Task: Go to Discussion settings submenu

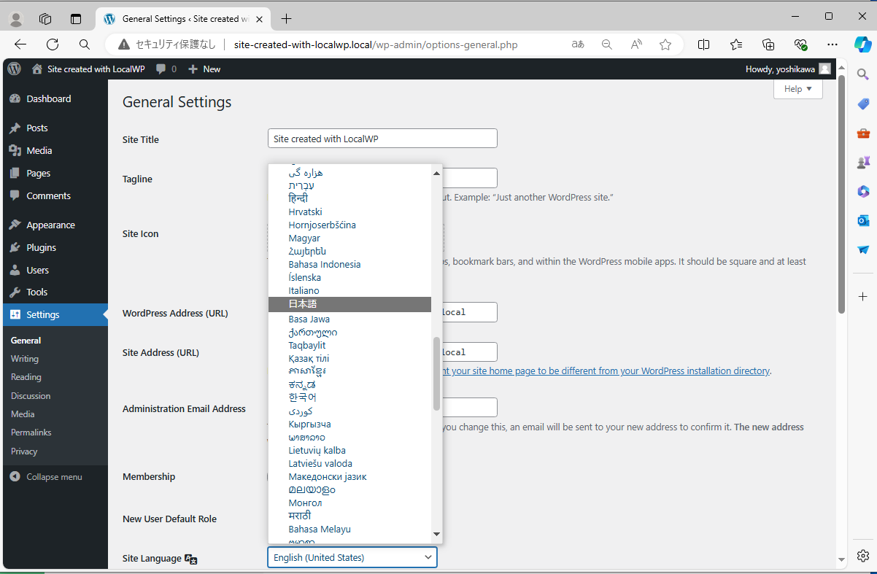Action: (x=31, y=396)
